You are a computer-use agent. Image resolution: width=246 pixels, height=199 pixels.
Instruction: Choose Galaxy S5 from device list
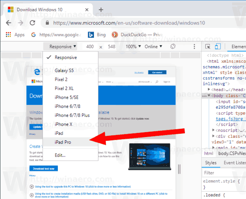point(71,70)
